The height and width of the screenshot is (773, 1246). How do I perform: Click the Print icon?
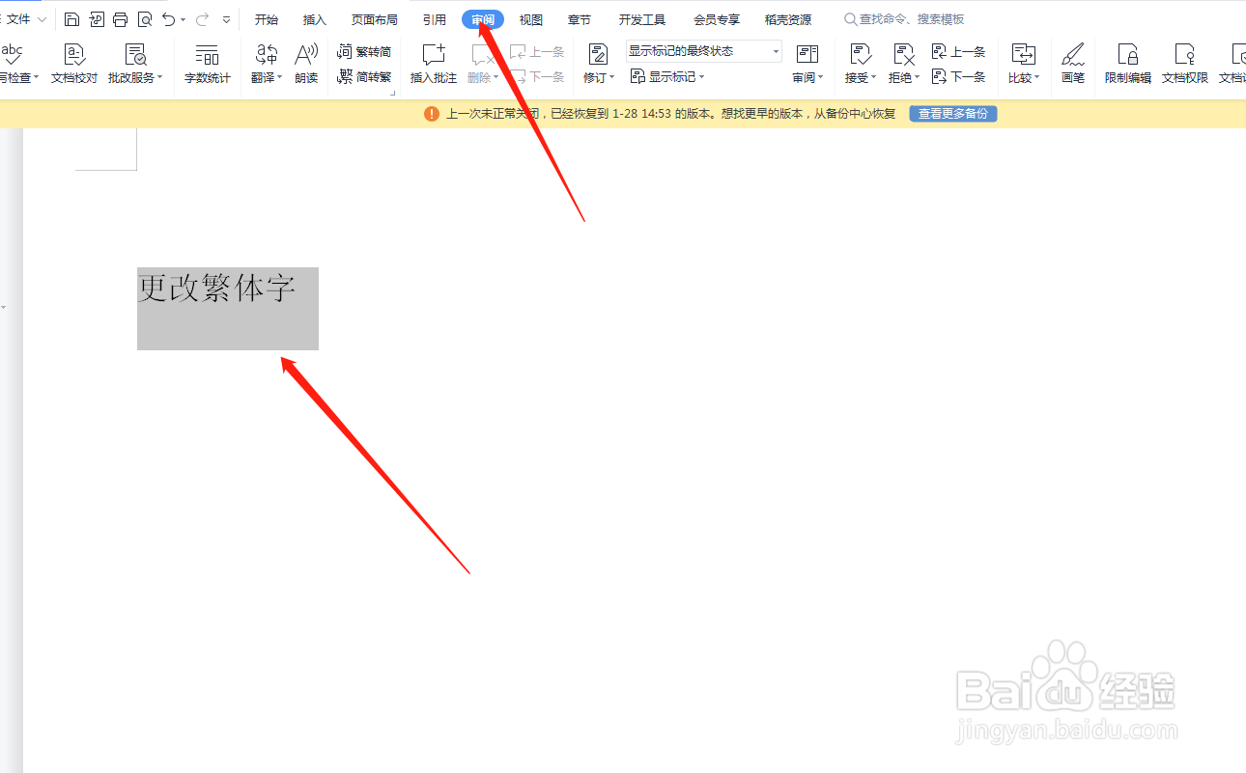[x=121, y=19]
